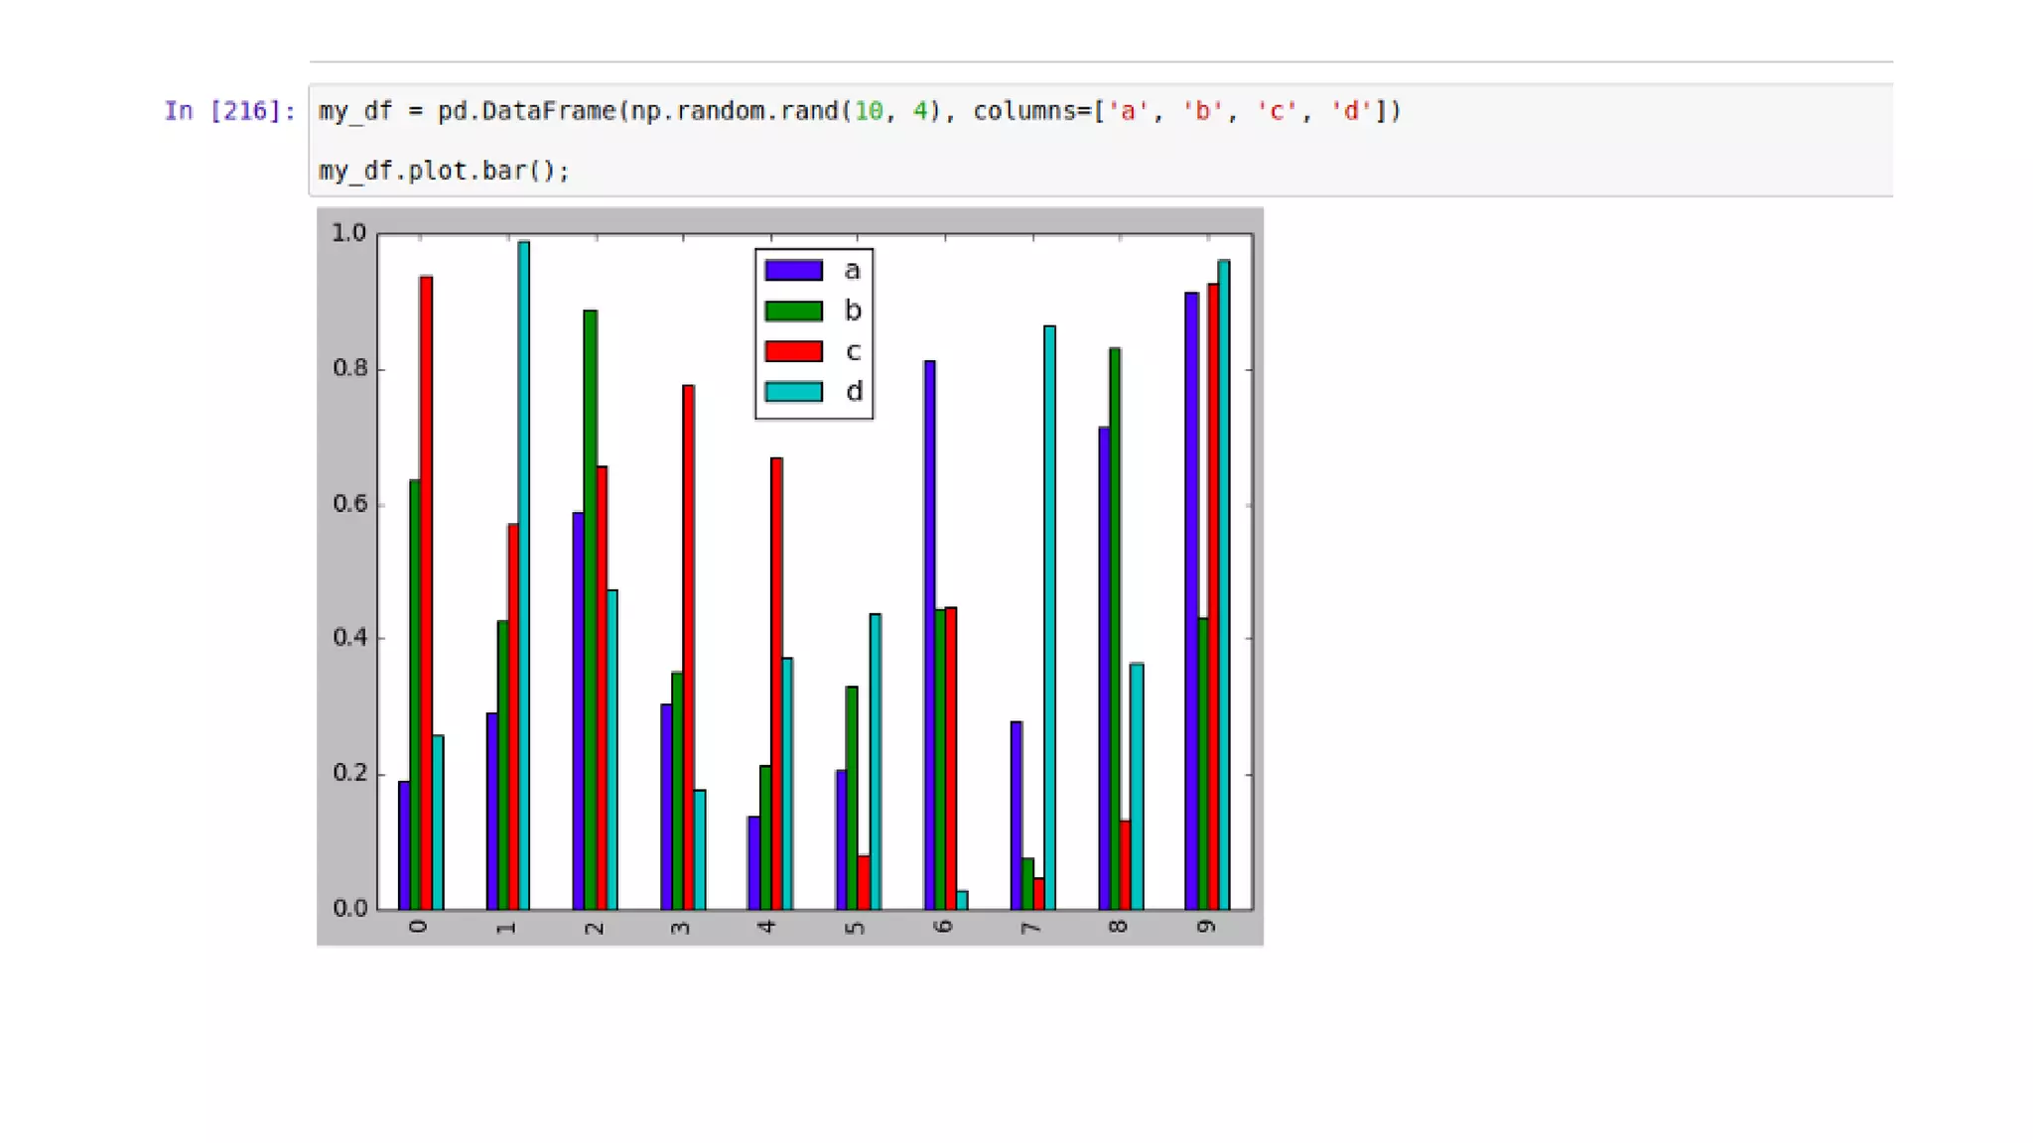Image resolution: width=2033 pixels, height=1143 pixels.
Task: Click the my_df.plot.bar() code line
Action: pyautogui.click(x=444, y=171)
